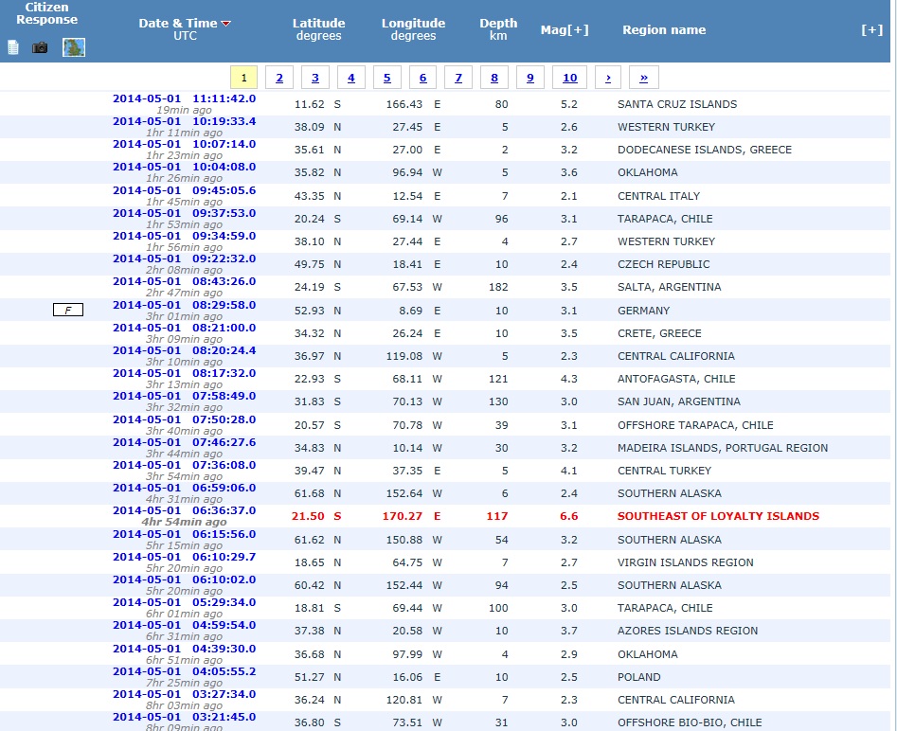Open 2014-05-01 10:04:08.0 earthquake link

[184, 167]
